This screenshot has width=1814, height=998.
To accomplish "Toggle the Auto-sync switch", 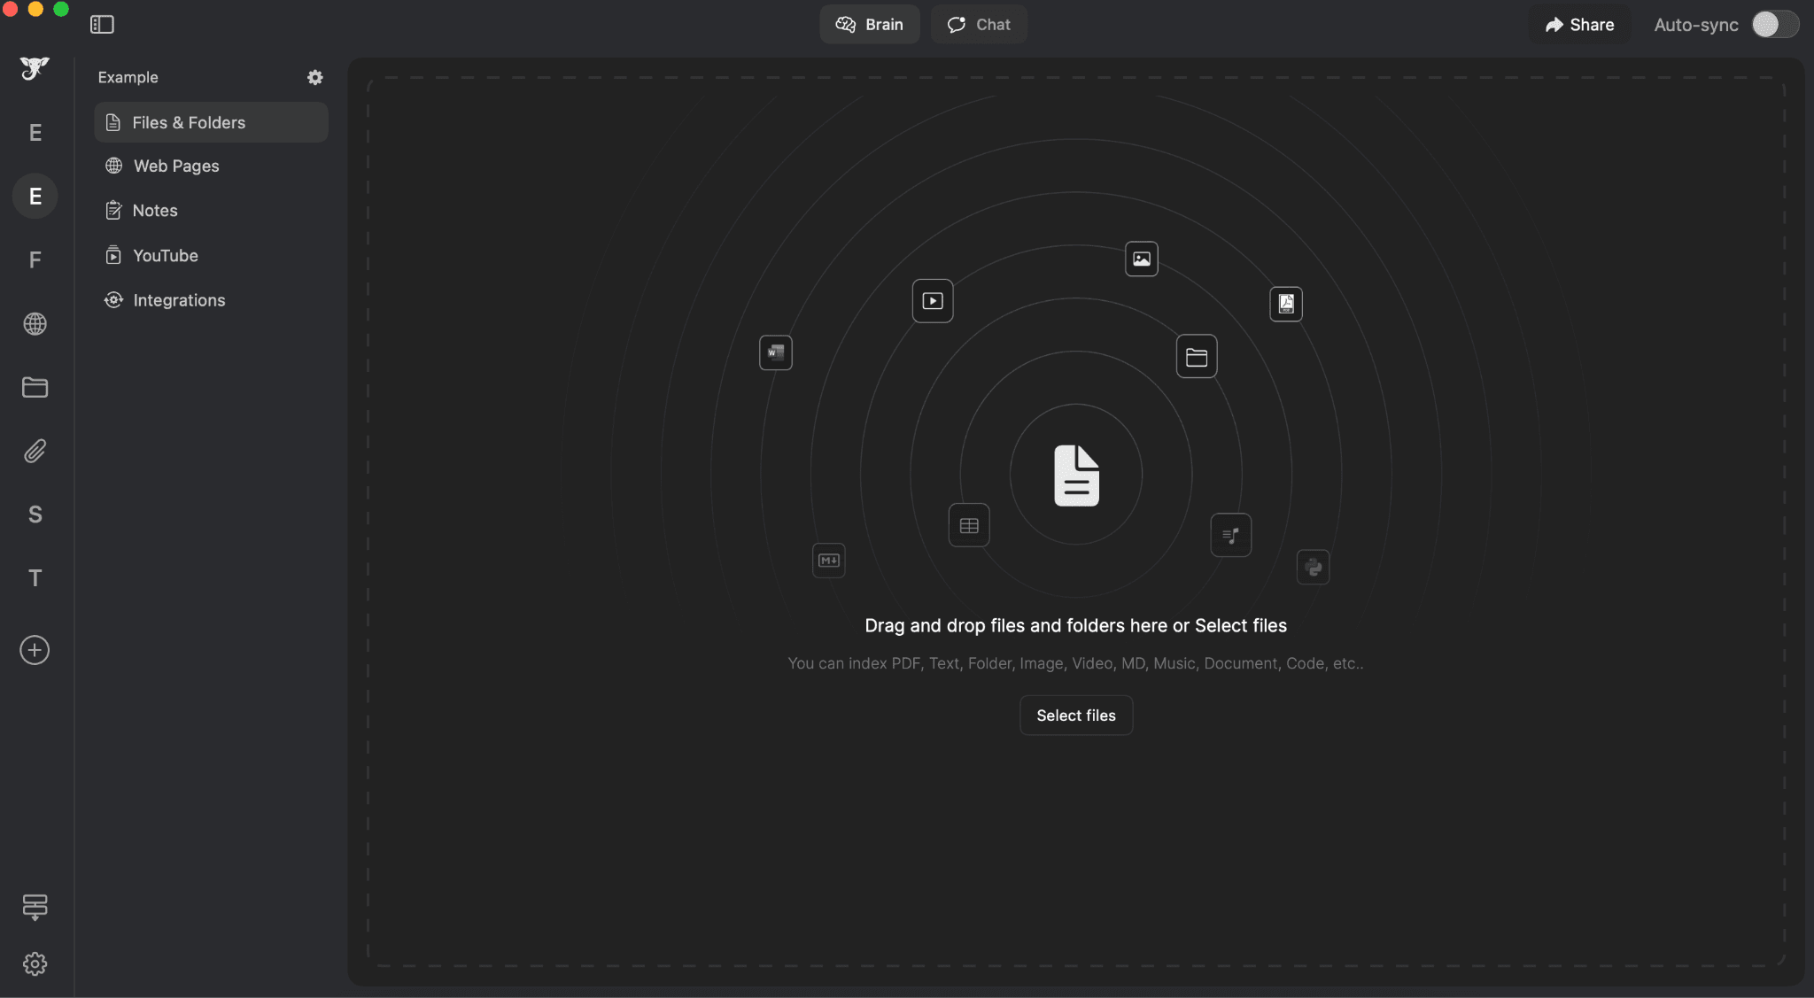I will pos(1774,25).
